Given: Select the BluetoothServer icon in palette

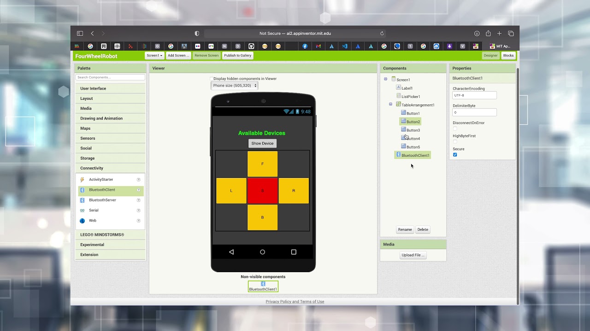Looking at the screenshot, I should click(x=83, y=200).
